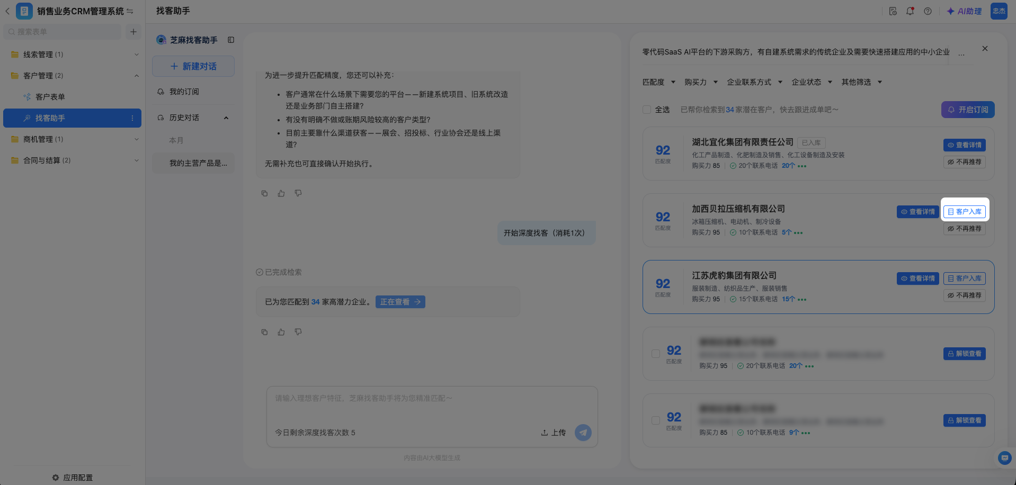This screenshot has width=1016, height=485.
Task: Expand the 线索管理 folder
Action: click(73, 55)
